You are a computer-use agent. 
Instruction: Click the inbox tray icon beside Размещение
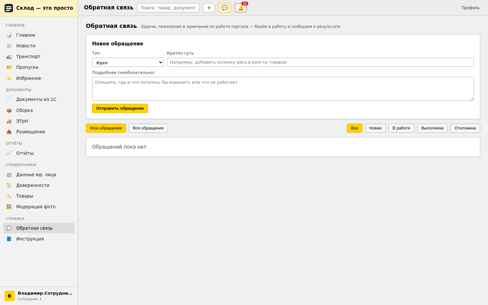tap(9, 132)
